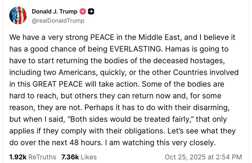
Task: Open the flag-themed profile avatar
Action: (18, 15)
